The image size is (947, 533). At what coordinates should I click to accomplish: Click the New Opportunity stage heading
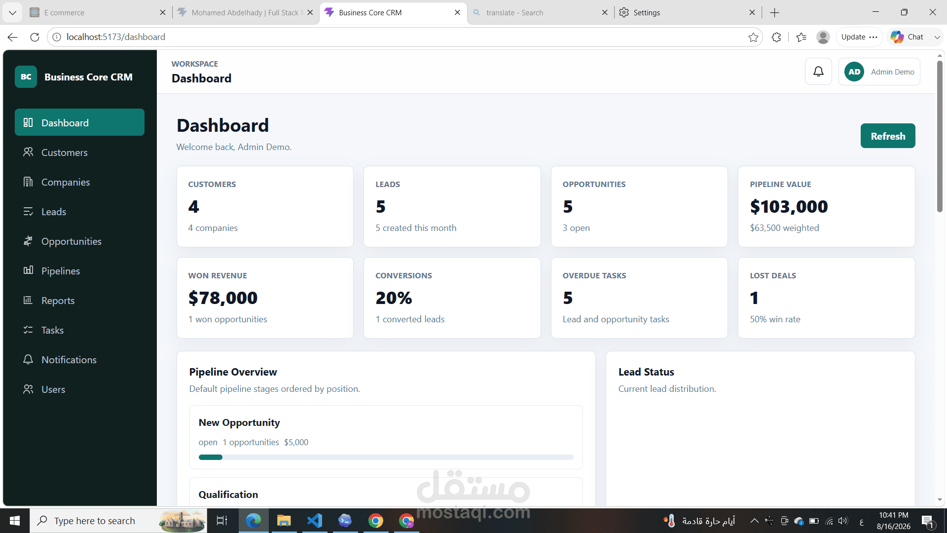pyautogui.click(x=239, y=422)
